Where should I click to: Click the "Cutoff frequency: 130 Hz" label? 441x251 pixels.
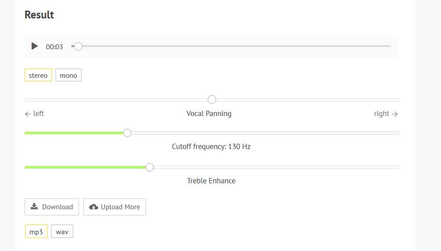(x=211, y=146)
